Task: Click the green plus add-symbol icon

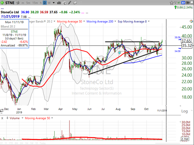Action: click(x=2, y=3)
